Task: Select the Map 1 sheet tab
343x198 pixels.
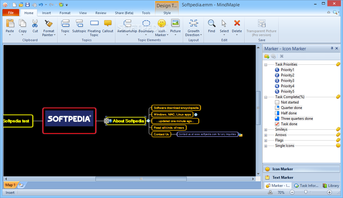Action: click(10, 185)
